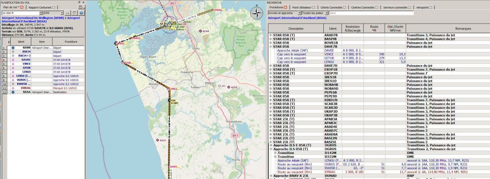Click the 10 000 ft altitude field
The width and height of the screenshot is (490, 179).
click(20, 13)
